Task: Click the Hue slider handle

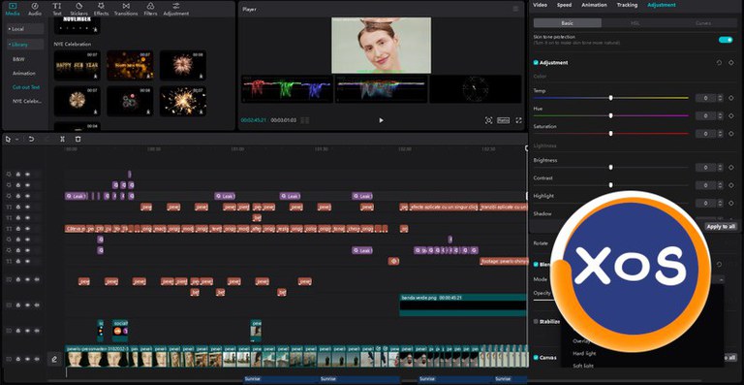Action: [610, 115]
